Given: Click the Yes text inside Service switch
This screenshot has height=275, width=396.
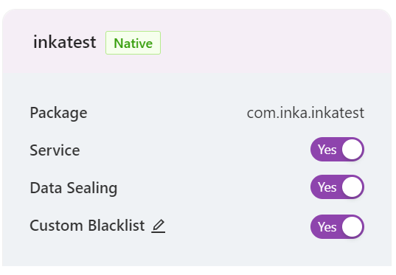Looking at the screenshot, I should coord(327,150).
